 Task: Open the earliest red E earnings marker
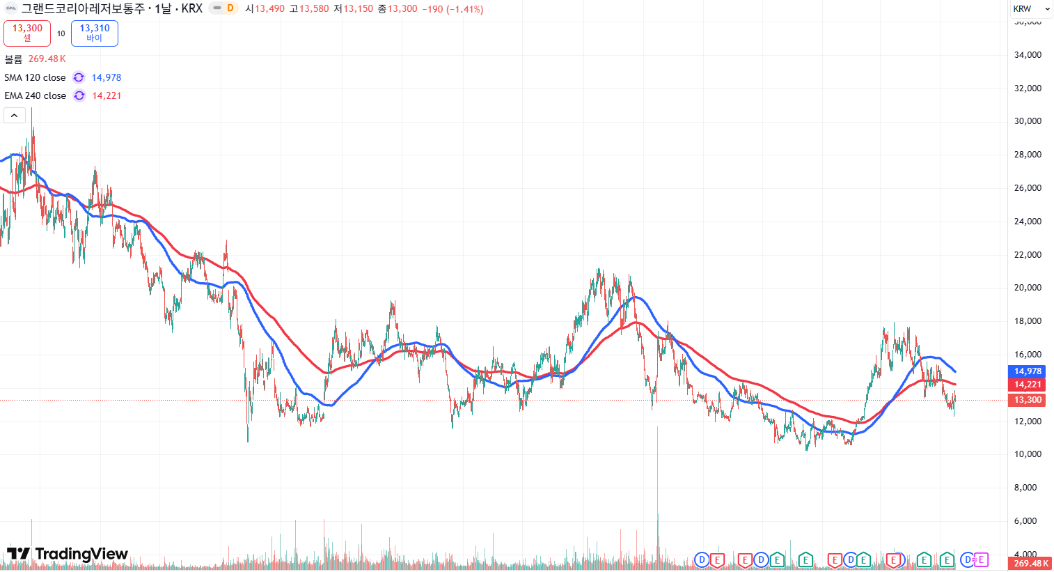coord(718,559)
